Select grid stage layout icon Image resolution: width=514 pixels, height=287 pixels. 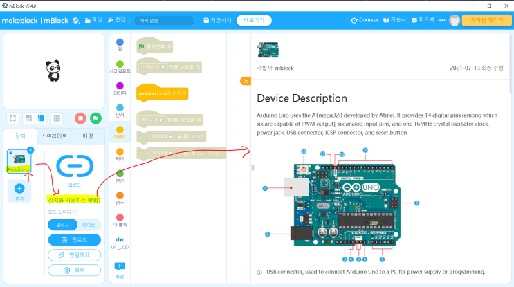(57, 118)
